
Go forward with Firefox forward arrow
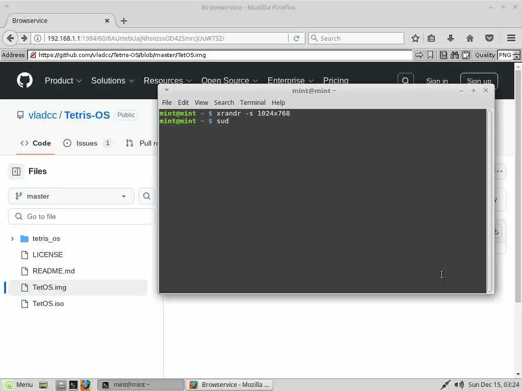[24, 38]
